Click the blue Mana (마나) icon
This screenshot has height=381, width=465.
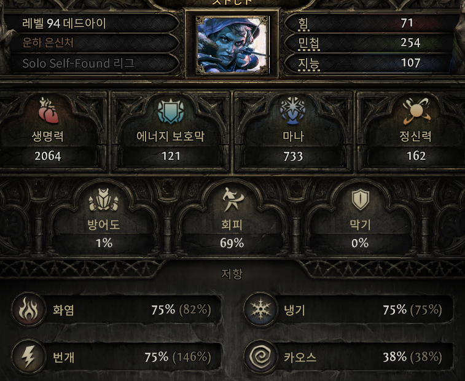coord(293,111)
